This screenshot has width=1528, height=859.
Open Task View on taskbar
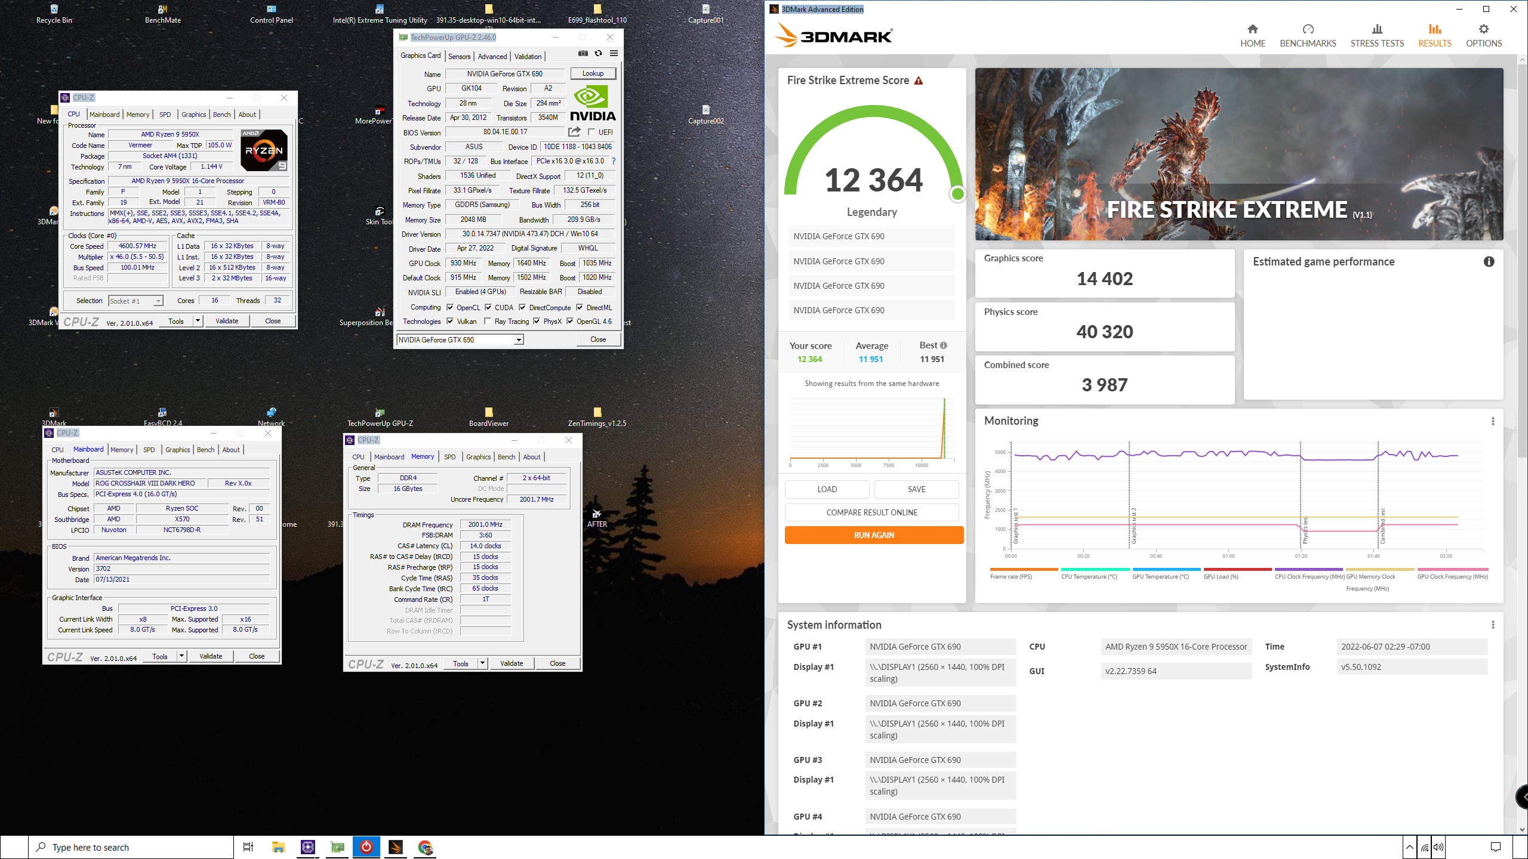tap(248, 847)
